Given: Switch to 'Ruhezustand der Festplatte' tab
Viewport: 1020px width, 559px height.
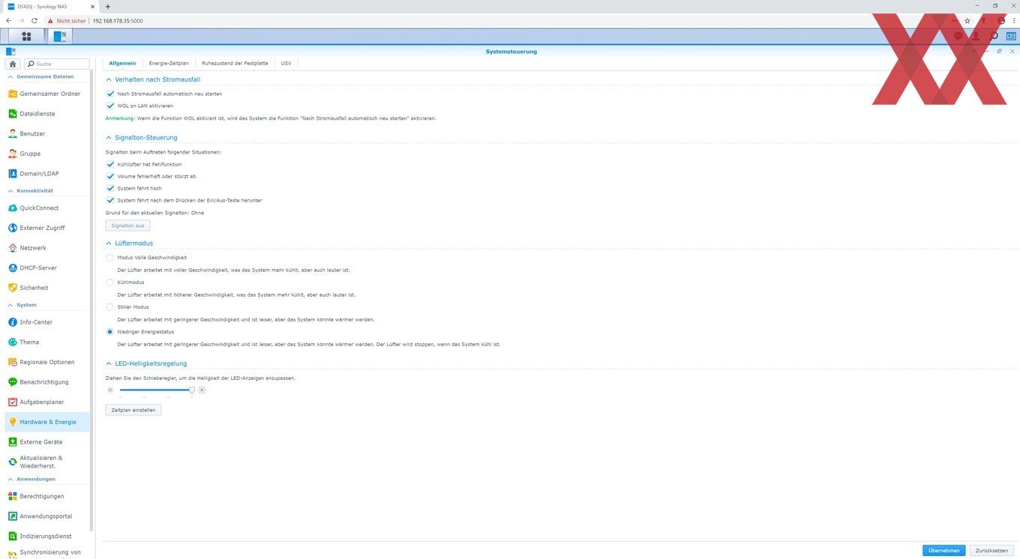Looking at the screenshot, I should click(x=235, y=63).
